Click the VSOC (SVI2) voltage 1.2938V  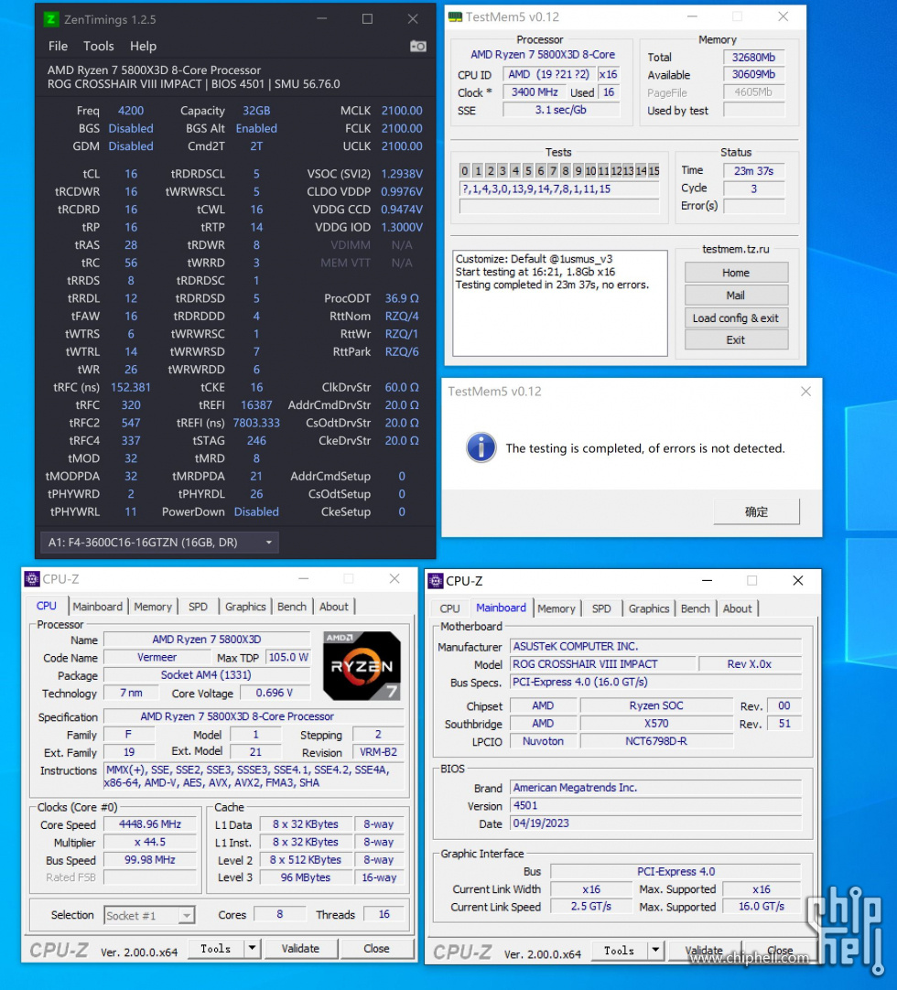[402, 174]
